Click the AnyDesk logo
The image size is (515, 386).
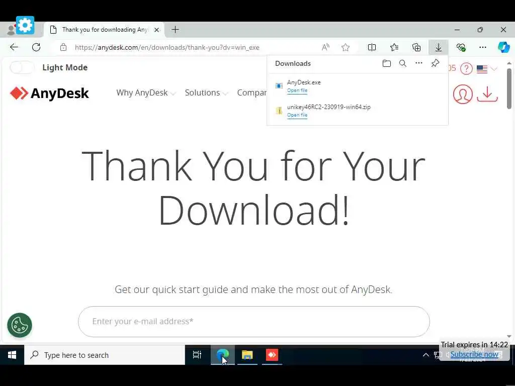pos(49,93)
